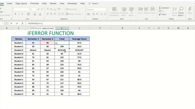Select column header R
The width and height of the screenshot is (195, 109).
tap(122, 28)
